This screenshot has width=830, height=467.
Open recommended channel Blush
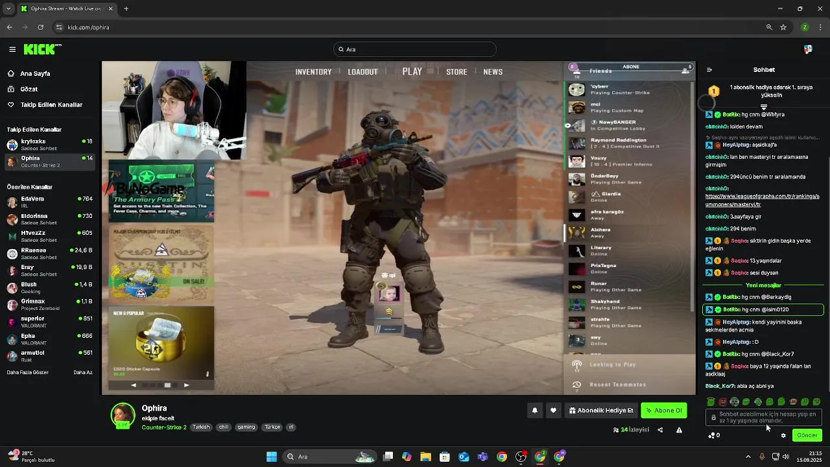[49, 287]
